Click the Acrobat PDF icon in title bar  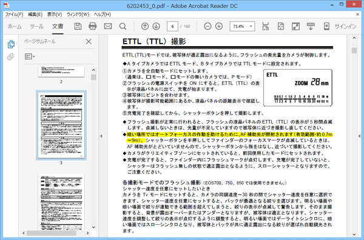pos(6,5)
